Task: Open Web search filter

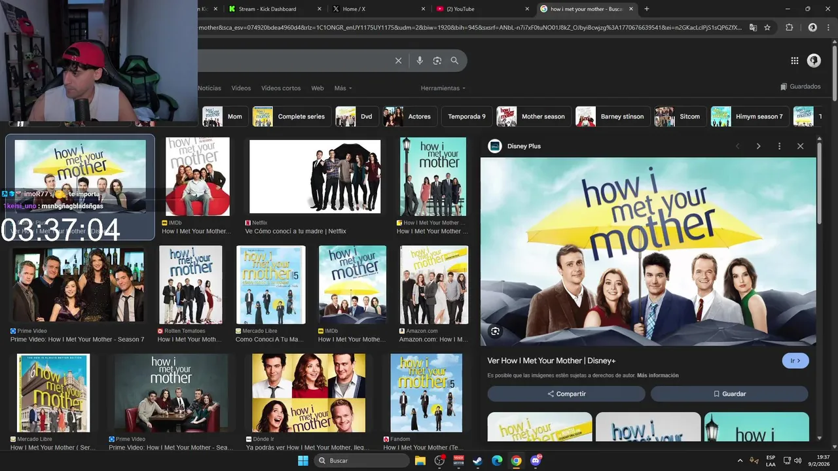Action: point(318,88)
